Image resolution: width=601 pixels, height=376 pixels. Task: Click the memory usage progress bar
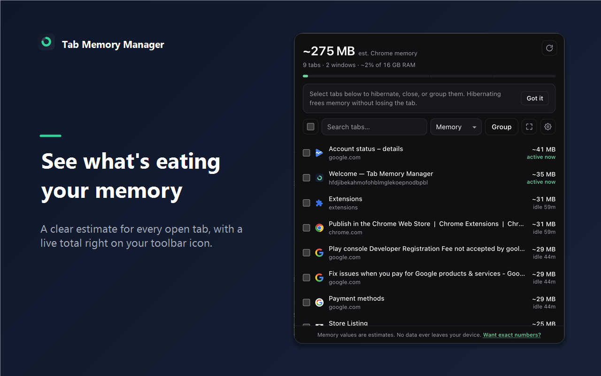(x=429, y=76)
